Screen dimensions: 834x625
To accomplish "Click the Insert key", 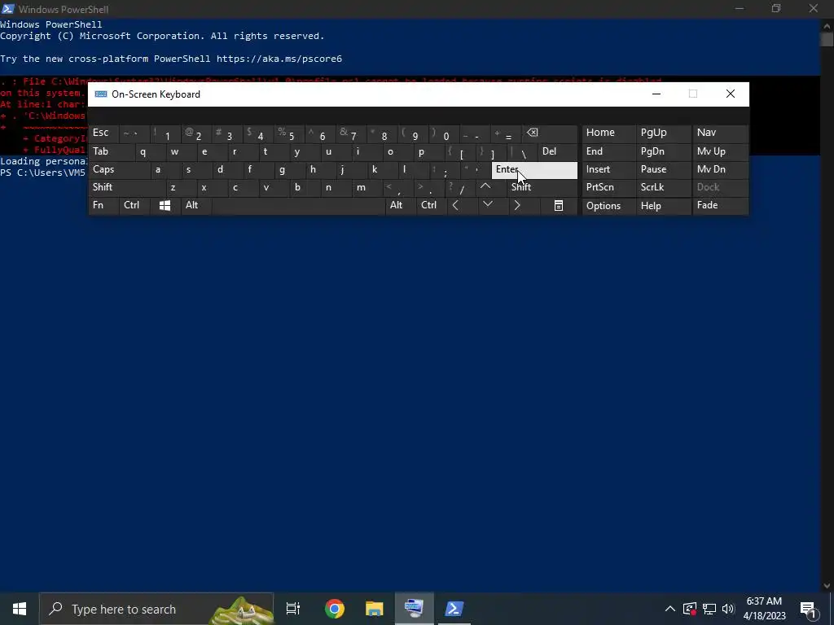I will [609, 169].
